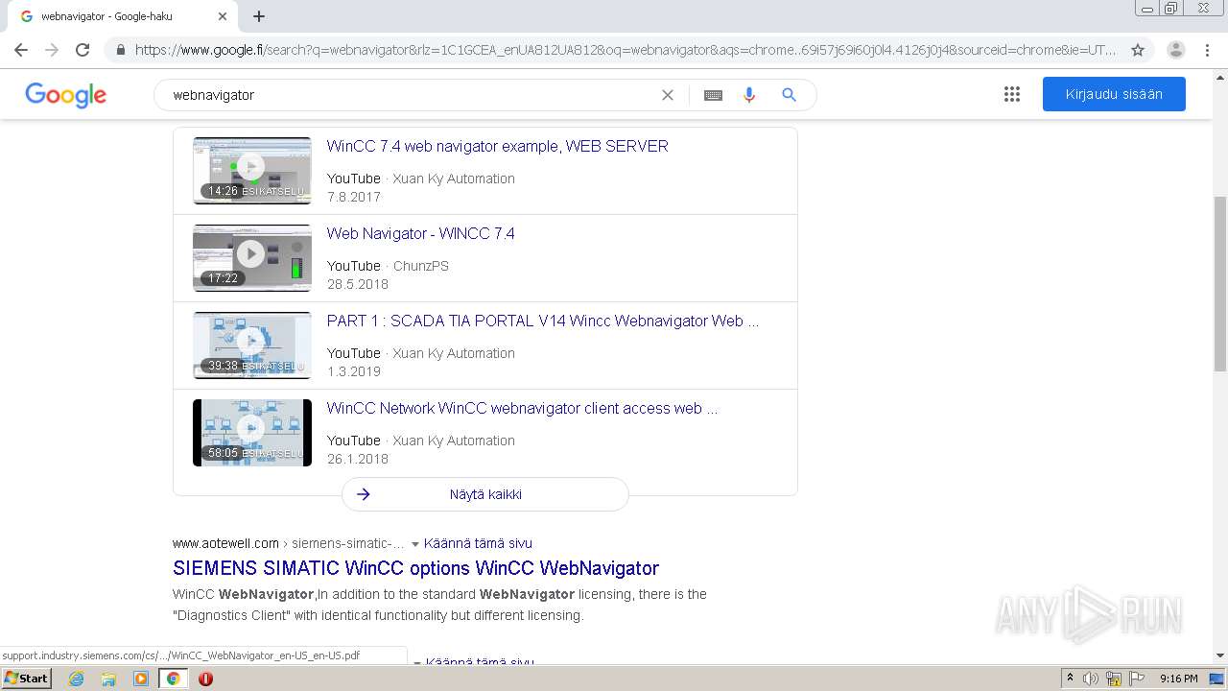Open Web Navigator - WINCC 7.4 link
Viewport: 1228px width, 691px height.
coord(420,233)
